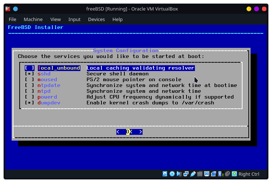Open the Help menu

tap(117, 19)
